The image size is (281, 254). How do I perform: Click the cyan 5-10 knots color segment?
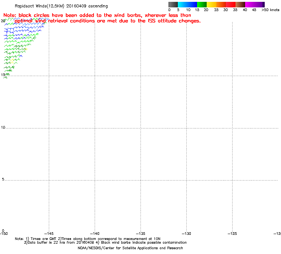click(x=182, y=4)
